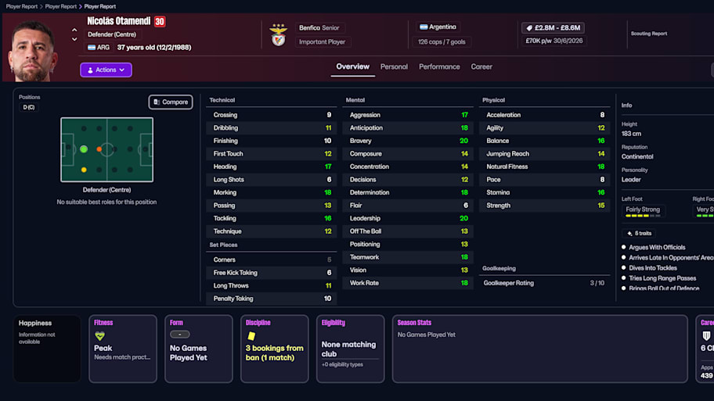Click the Heading attribute row
This screenshot has height=401, width=714.
point(272,166)
